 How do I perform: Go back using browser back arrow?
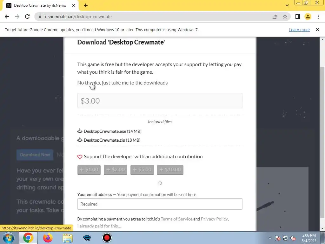coord(7,17)
